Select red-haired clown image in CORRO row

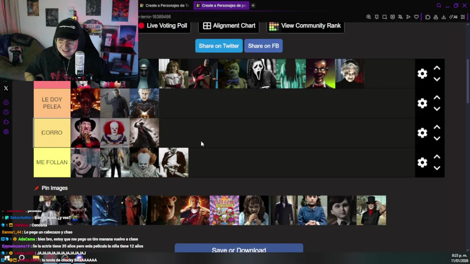[x=115, y=133]
